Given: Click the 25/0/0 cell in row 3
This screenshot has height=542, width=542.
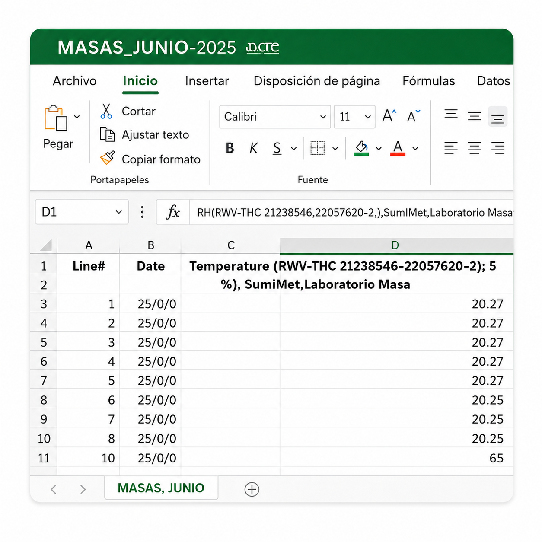Looking at the screenshot, I should [x=150, y=304].
